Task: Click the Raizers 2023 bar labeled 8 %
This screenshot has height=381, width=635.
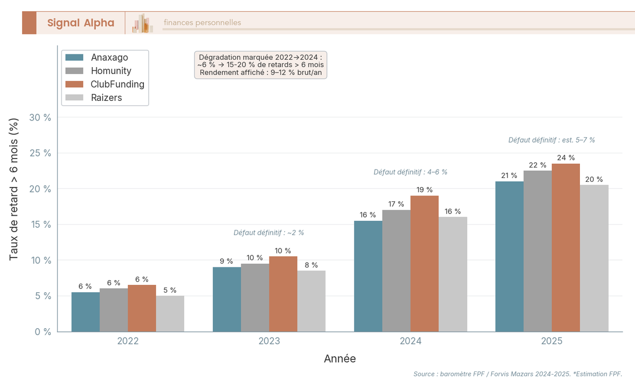Action: [x=311, y=301]
